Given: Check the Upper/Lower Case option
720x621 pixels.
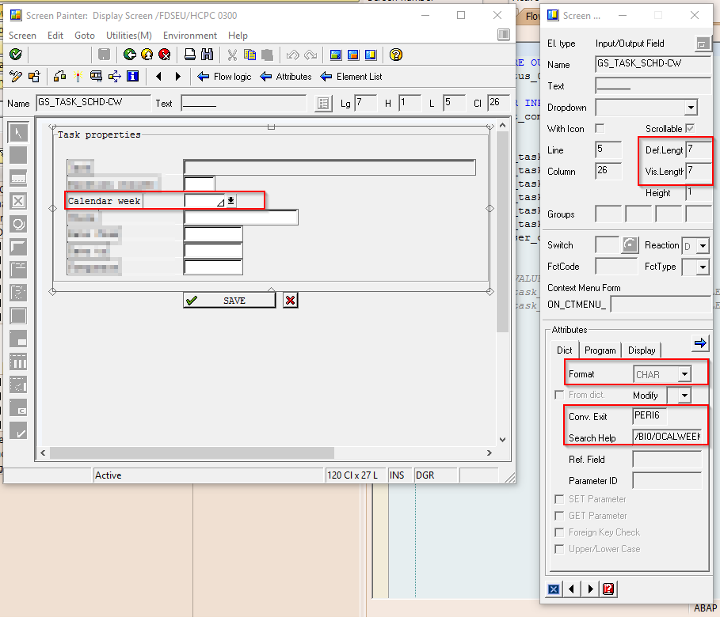Looking at the screenshot, I should click(x=559, y=549).
